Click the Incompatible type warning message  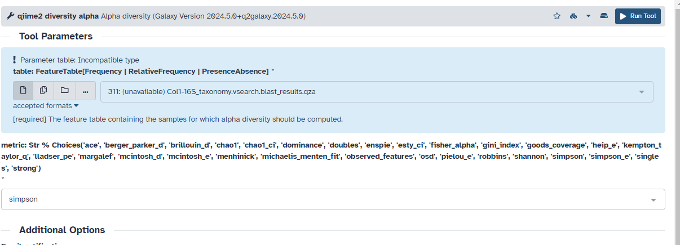80,60
